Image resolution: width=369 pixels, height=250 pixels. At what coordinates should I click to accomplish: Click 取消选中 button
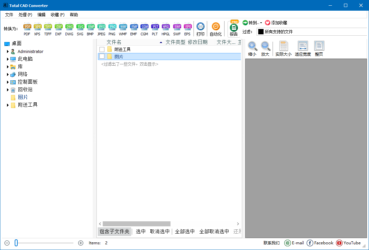click(x=160, y=231)
